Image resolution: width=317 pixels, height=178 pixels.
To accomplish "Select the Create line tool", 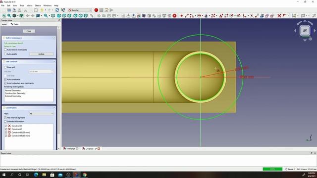I will [x=187, y=16].
